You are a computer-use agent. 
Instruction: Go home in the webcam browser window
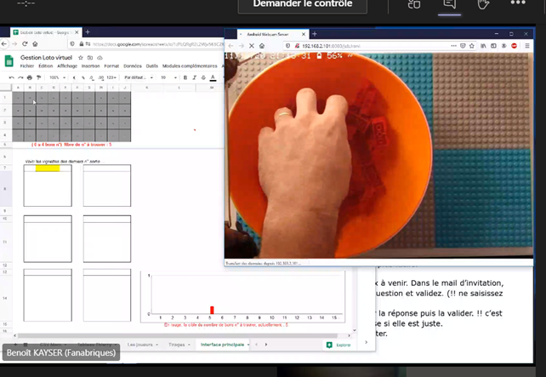click(262, 46)
